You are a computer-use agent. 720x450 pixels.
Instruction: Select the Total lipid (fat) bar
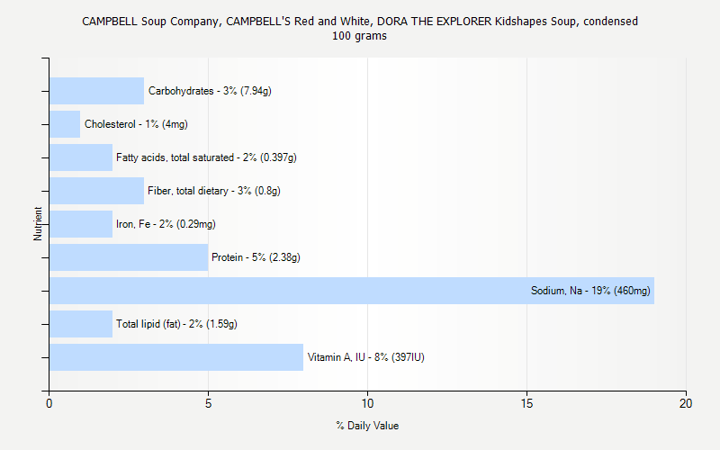tap(81, 324)
